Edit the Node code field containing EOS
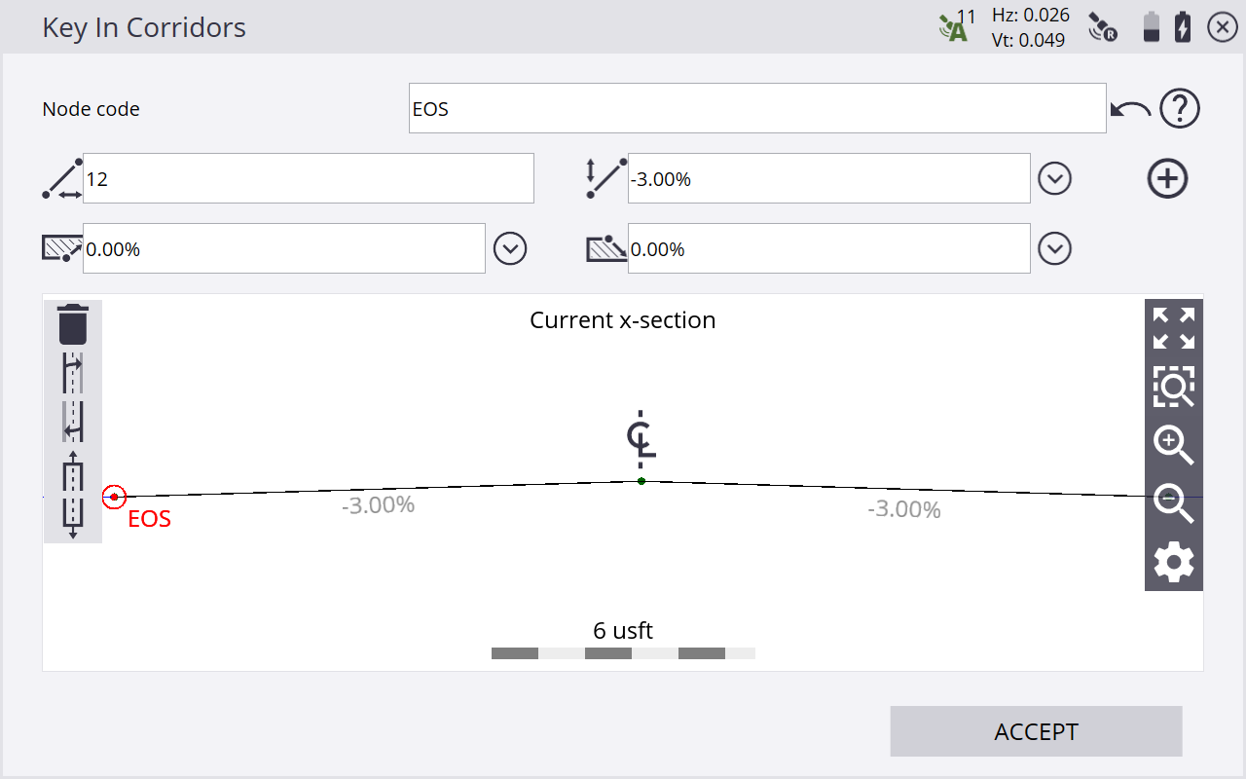This screenshot has width=1246, height=779. tap(756, 108)
